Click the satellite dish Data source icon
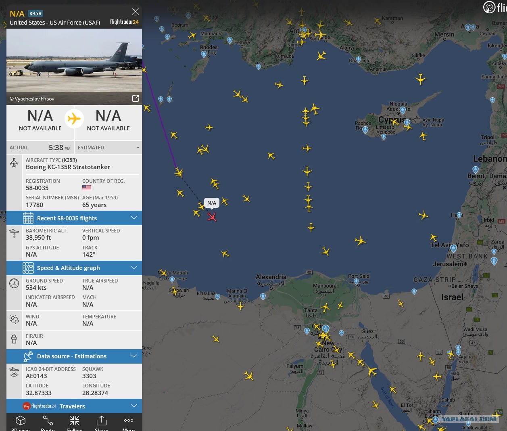This screenshot has height=431, width=507. 28,356
